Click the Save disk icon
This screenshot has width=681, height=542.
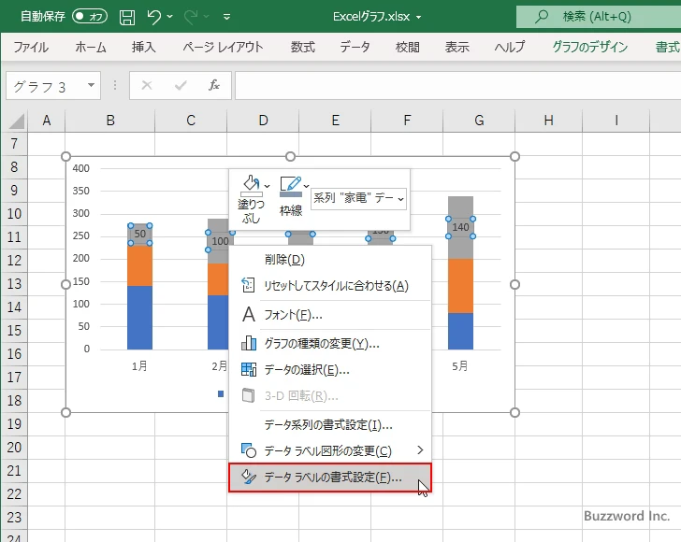point(127,17)
